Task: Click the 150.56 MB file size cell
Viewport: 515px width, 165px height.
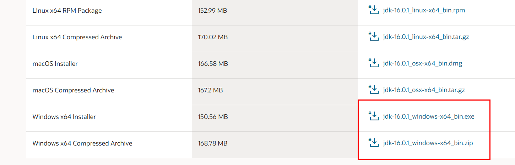Action: click(x=213, y=117)
